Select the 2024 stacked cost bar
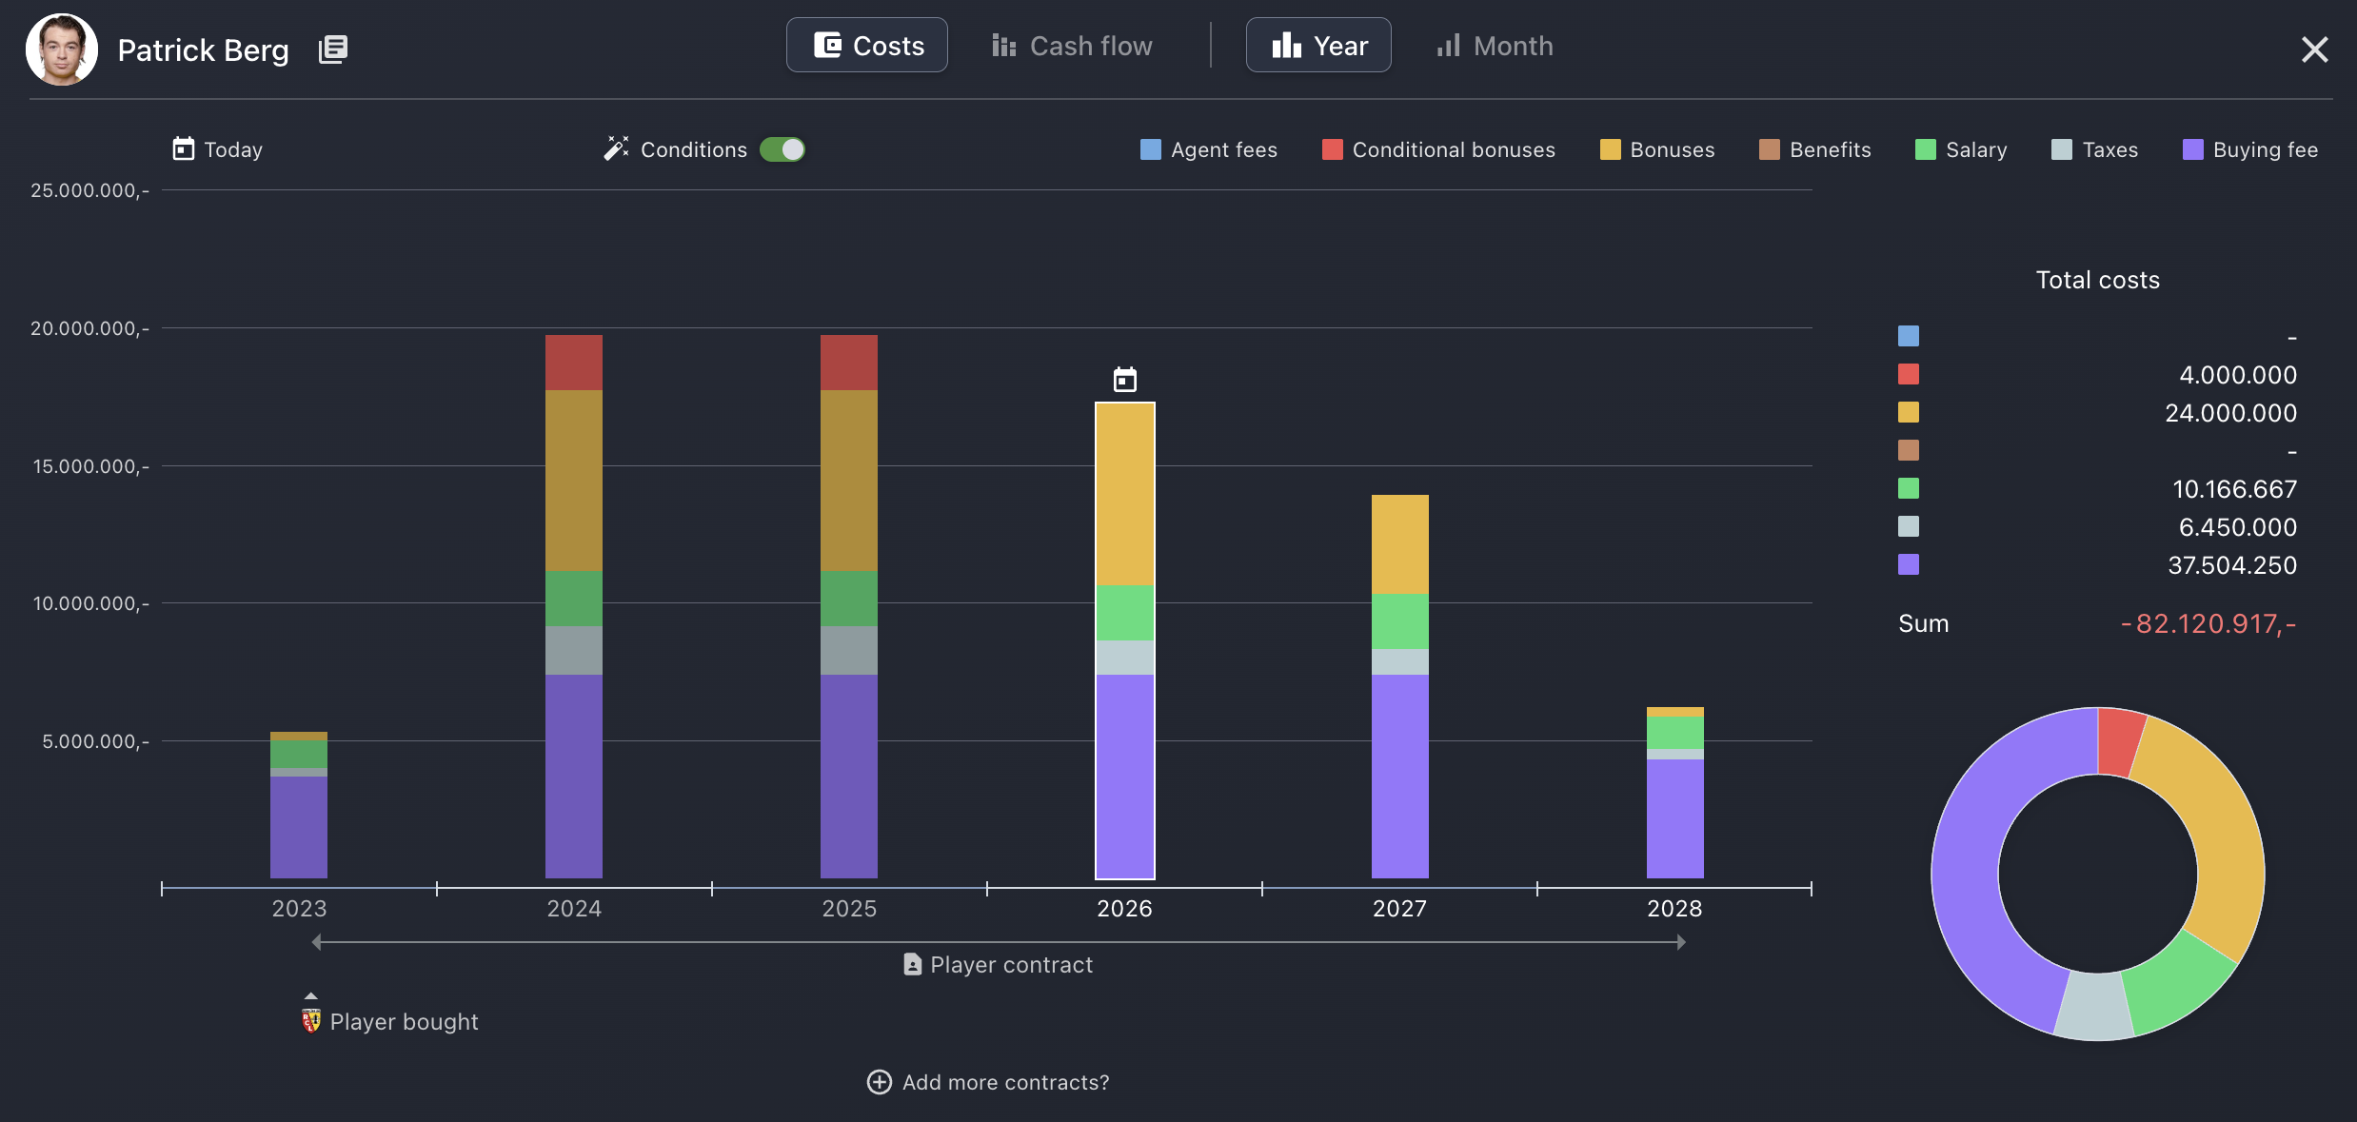 tap(574, 606)
